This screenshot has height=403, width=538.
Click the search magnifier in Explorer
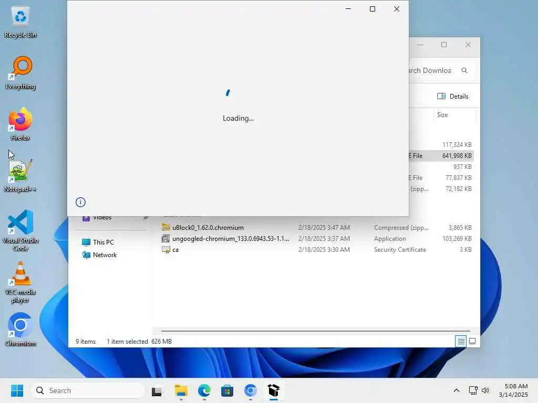pos(464,70)
